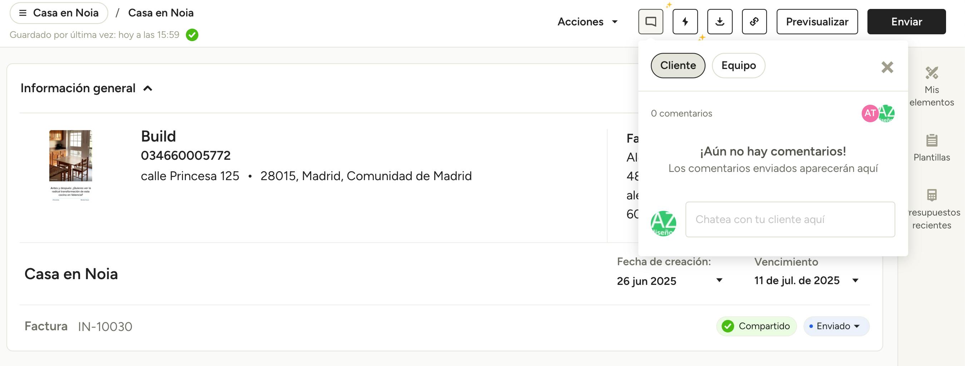Open Mis elementos sidebar panel
Viewport: 965px width, 366px height.
931,86
